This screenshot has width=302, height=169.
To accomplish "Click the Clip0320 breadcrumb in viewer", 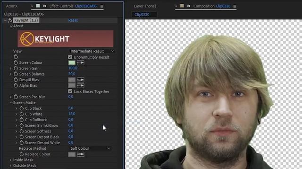I will tap(142, 15).
